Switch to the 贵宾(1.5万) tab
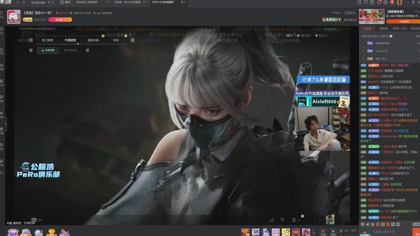Screen dimensions: 420x236 (x=400, y=29)
